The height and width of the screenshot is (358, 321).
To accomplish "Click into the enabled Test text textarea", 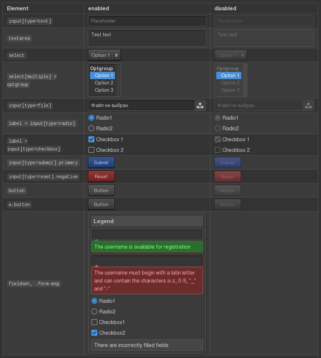I will tap(147, 38).
